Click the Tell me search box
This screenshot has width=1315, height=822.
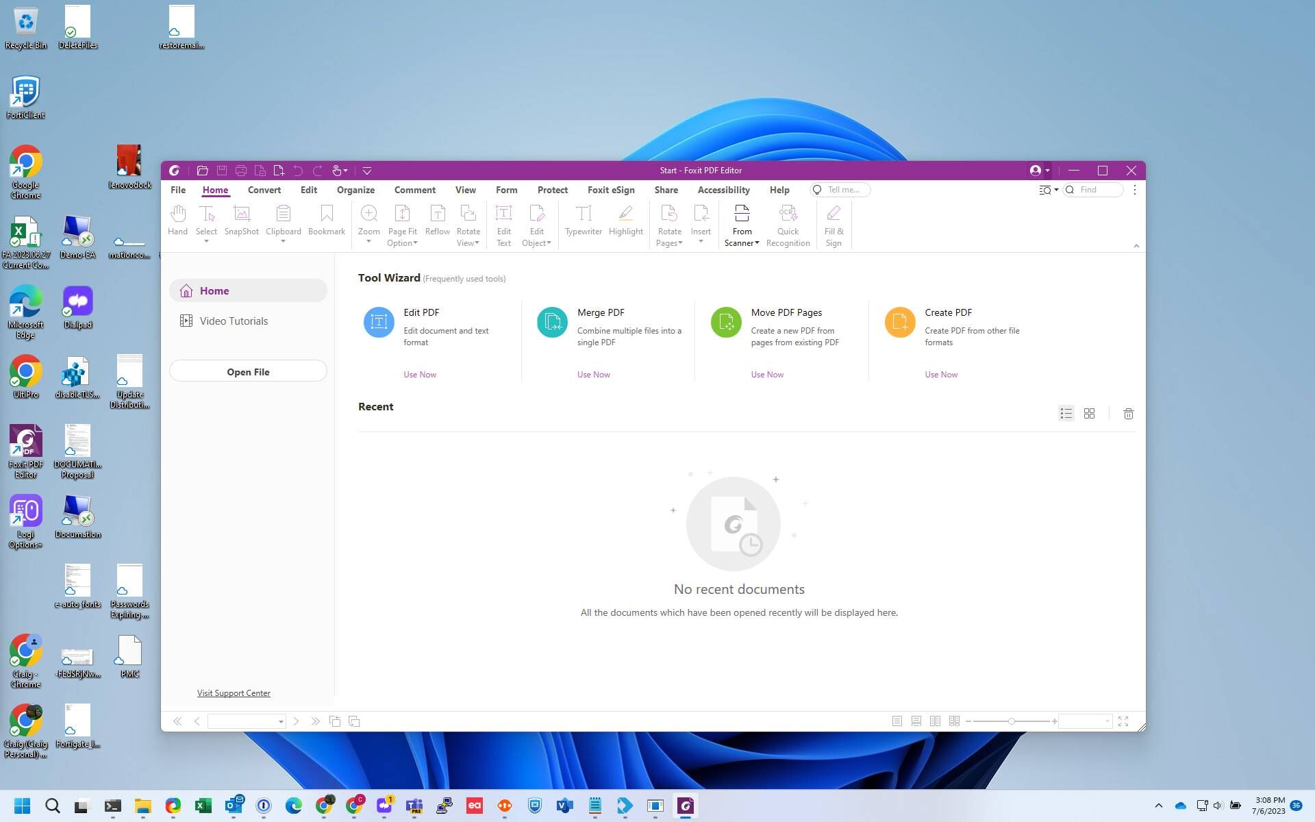tap(840, 190)
